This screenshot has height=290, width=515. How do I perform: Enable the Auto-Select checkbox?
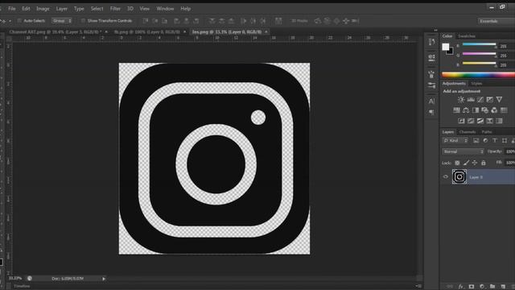[x=19, y=21]
